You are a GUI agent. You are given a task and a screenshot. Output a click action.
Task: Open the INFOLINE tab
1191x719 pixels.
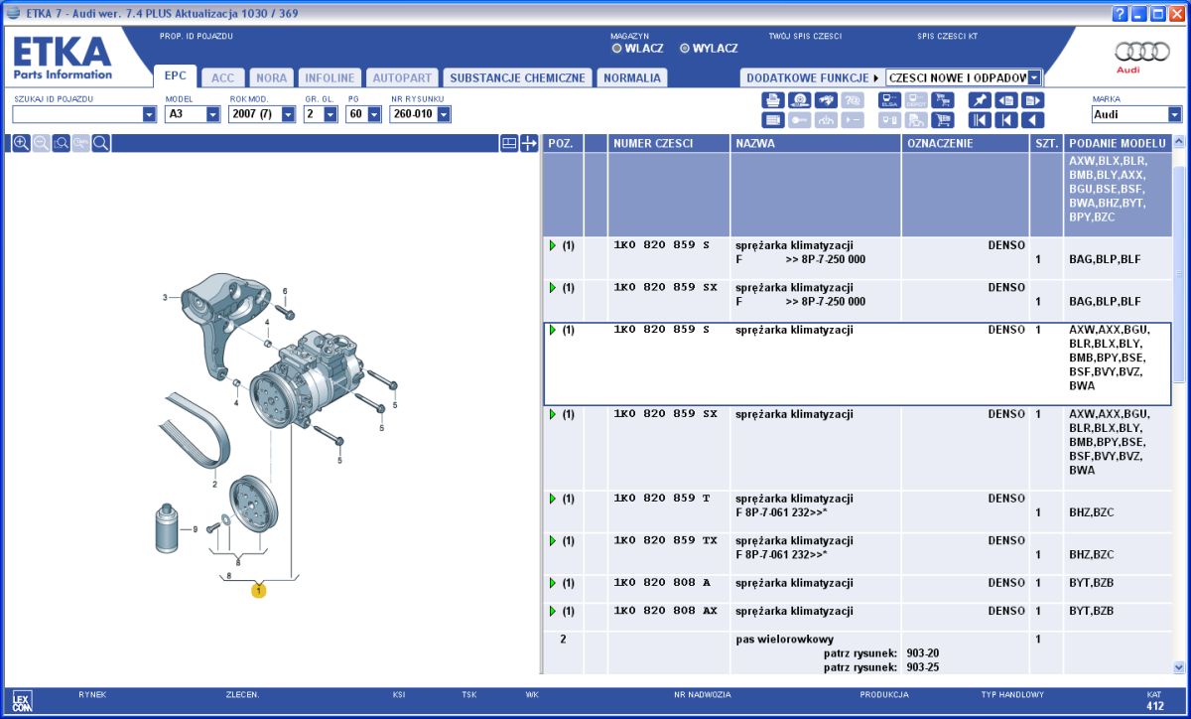[x=330, y=77]
